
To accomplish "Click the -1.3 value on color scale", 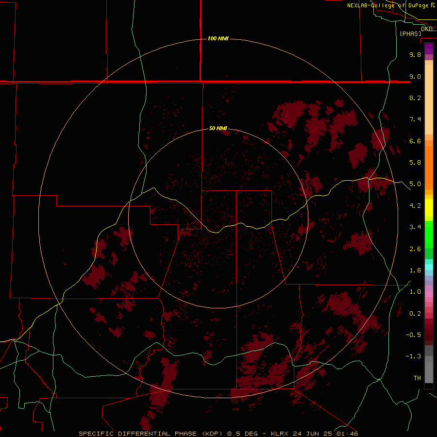I will point(413,356).
